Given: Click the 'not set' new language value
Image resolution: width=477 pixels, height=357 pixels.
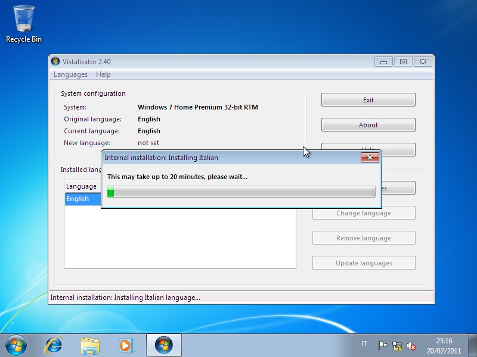Looking at the screenshot, I should pos(148,143).
